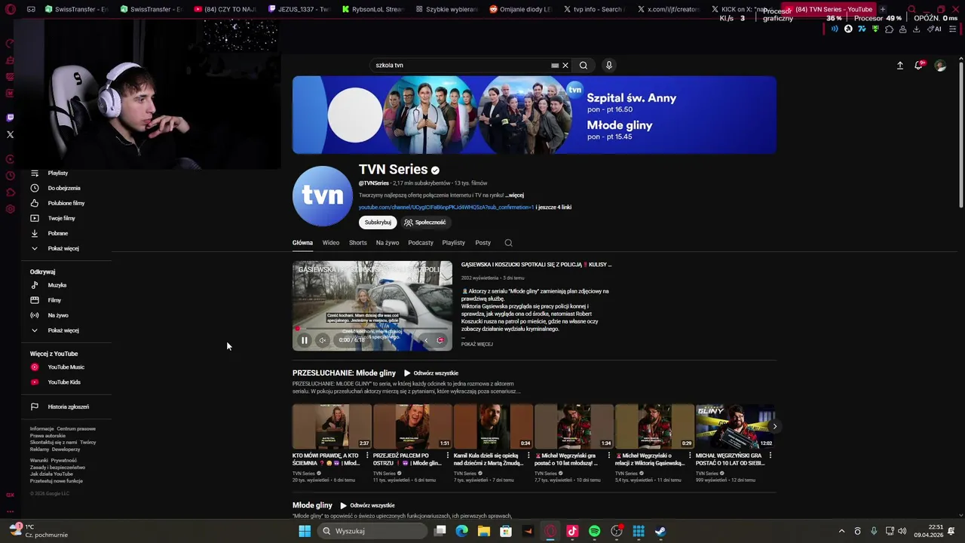Image resolution: width=965 pixels, height=543 pixels.
Task: Switch to the JEZUS_1337 Twitch browser tab
Action: pos(299,10)
